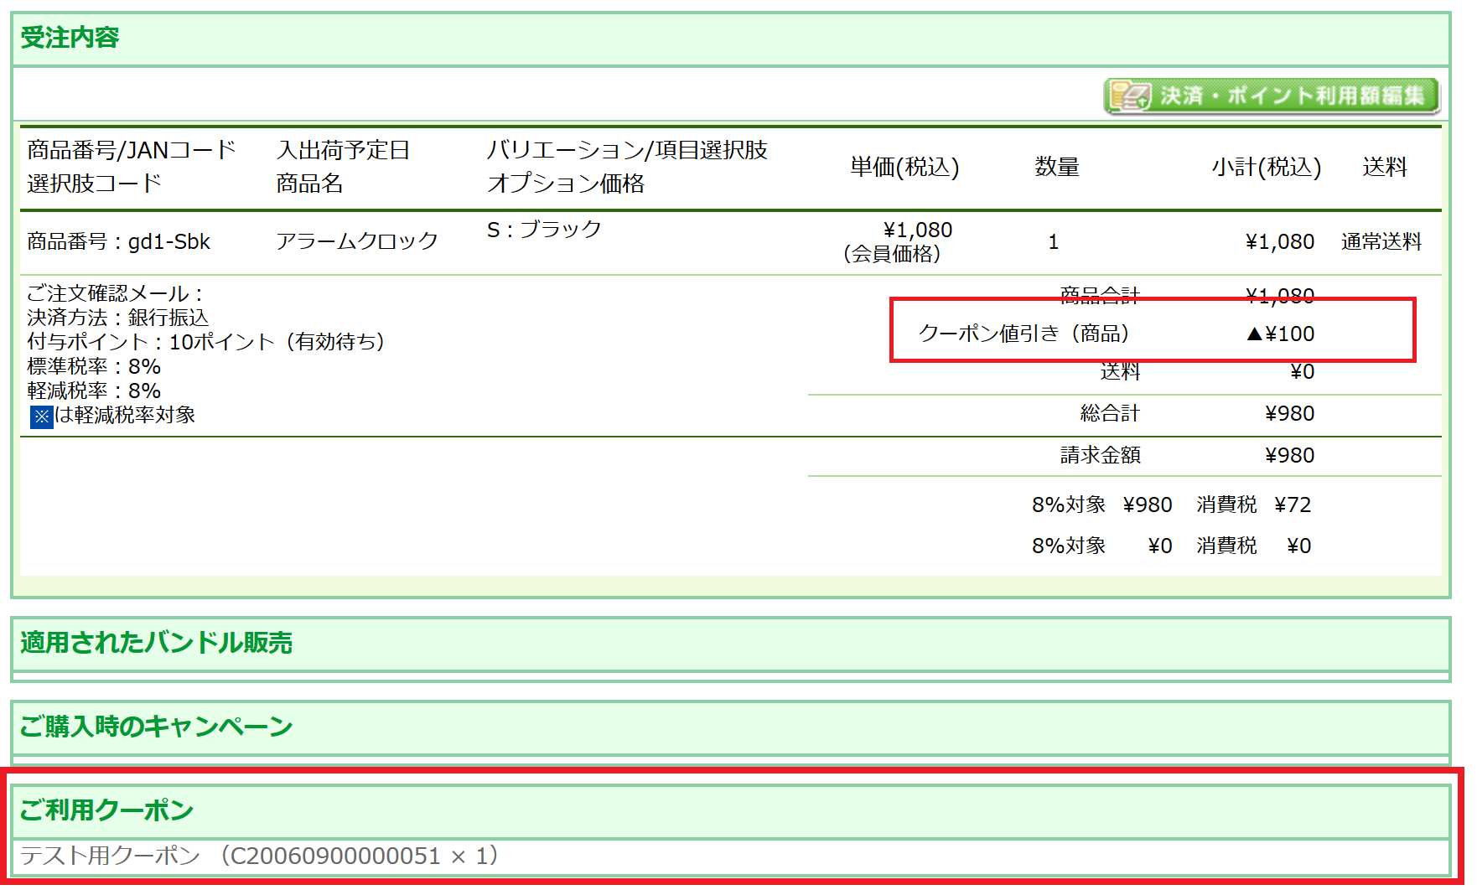The height and width of the screenshot is (890, 1477).
Task: Click 決済方法：銀行振込 line
Action: click(x=118, y=318)
